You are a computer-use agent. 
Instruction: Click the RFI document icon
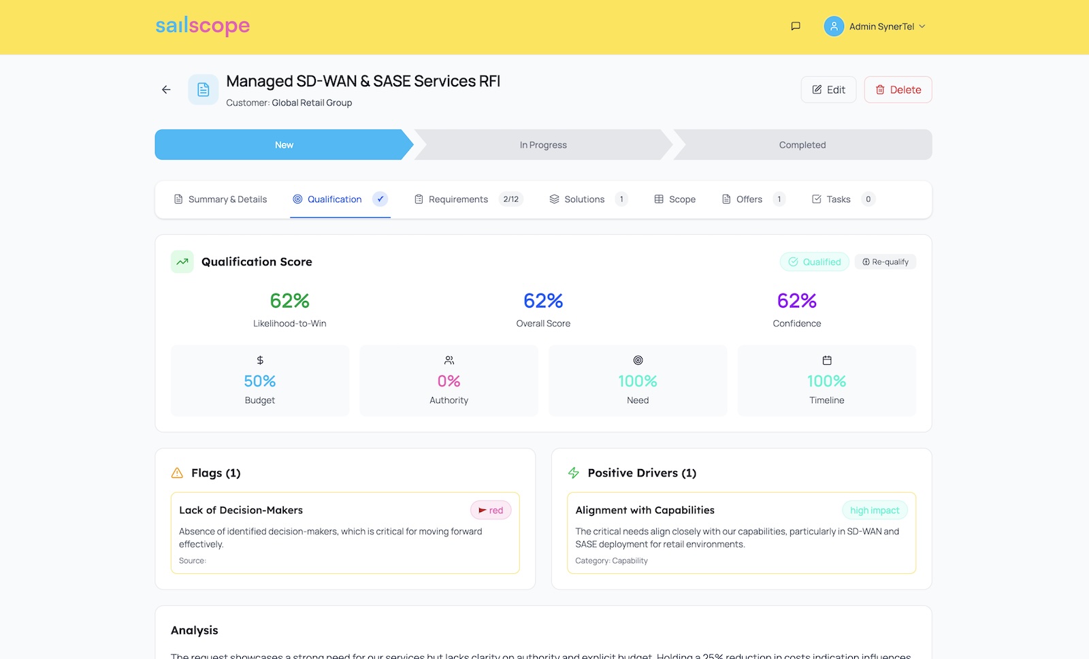[203, 90]
